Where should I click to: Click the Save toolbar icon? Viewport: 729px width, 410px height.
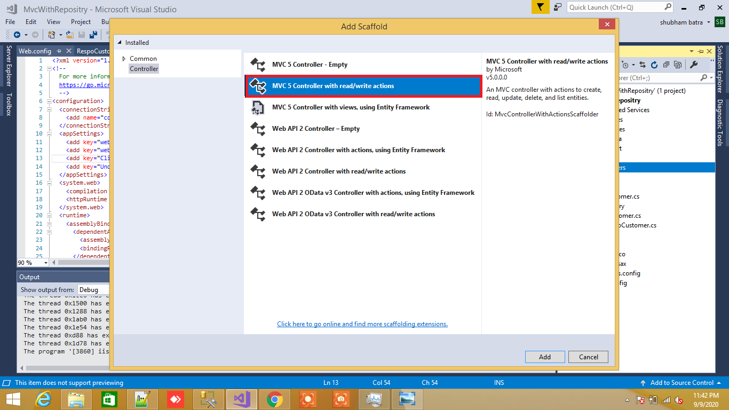(x=82, y=35)
